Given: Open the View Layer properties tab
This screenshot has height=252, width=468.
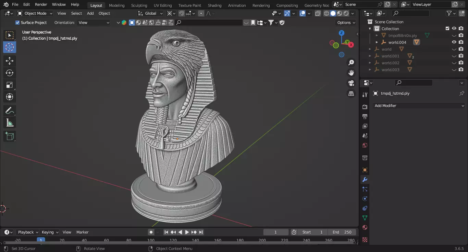Looking at the screenshot, I should click(365, 126).
